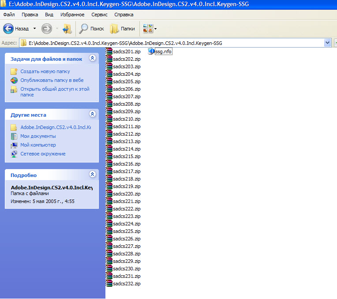Collapse the Другие места panel
337x299 pixels.
coord(93,114)
